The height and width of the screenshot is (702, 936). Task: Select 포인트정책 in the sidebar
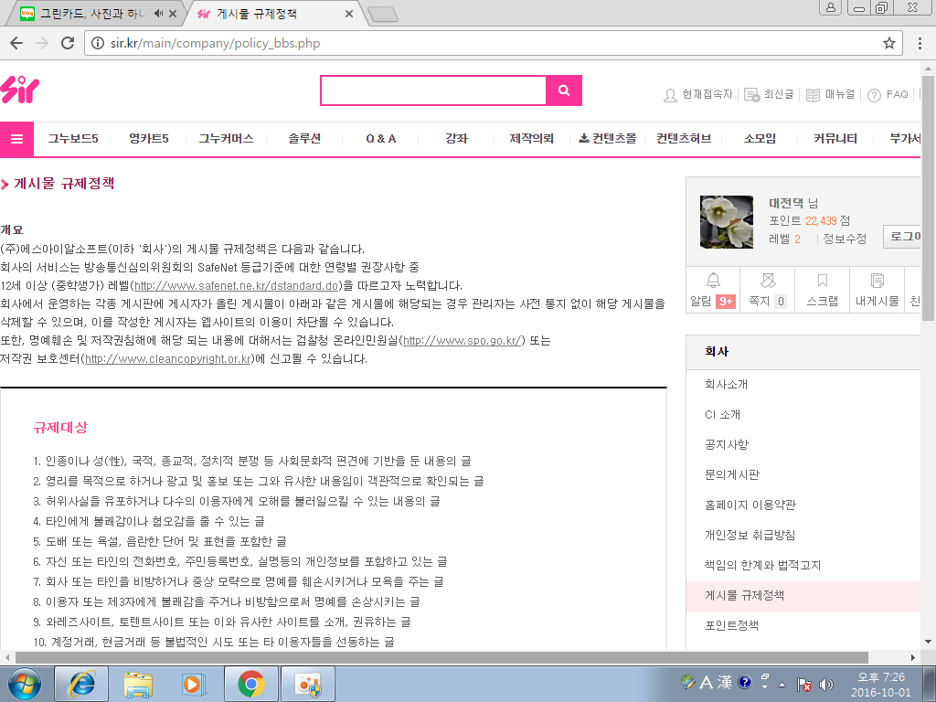(x=732, y=625)
